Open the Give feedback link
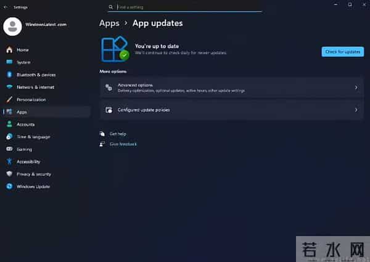Screen dimensions: 370x262 pyautogui.click(x=123, y=144)
